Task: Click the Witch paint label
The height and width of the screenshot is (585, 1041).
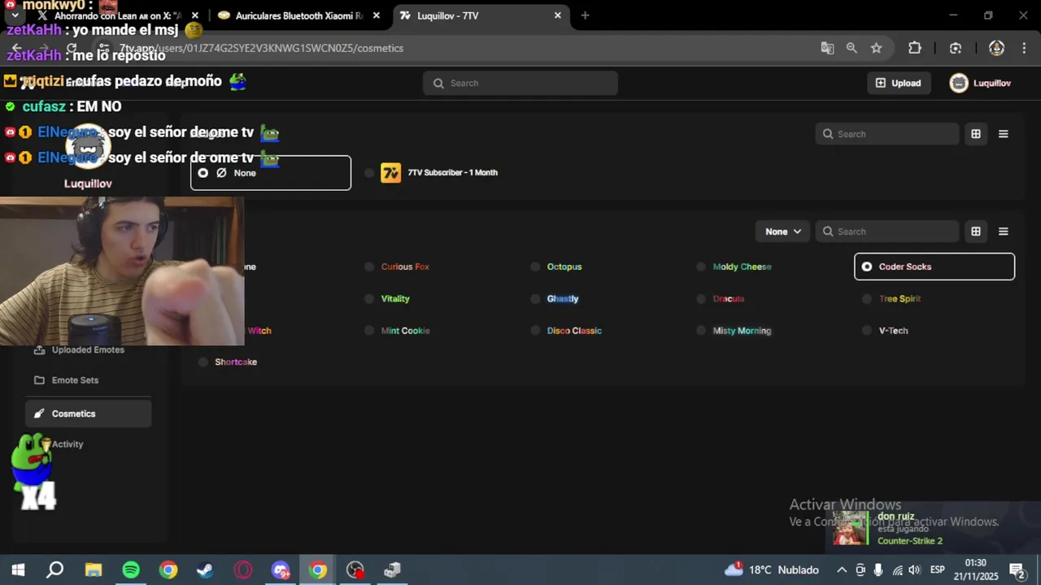Action: pyautogui.click(x=259, y=331)
